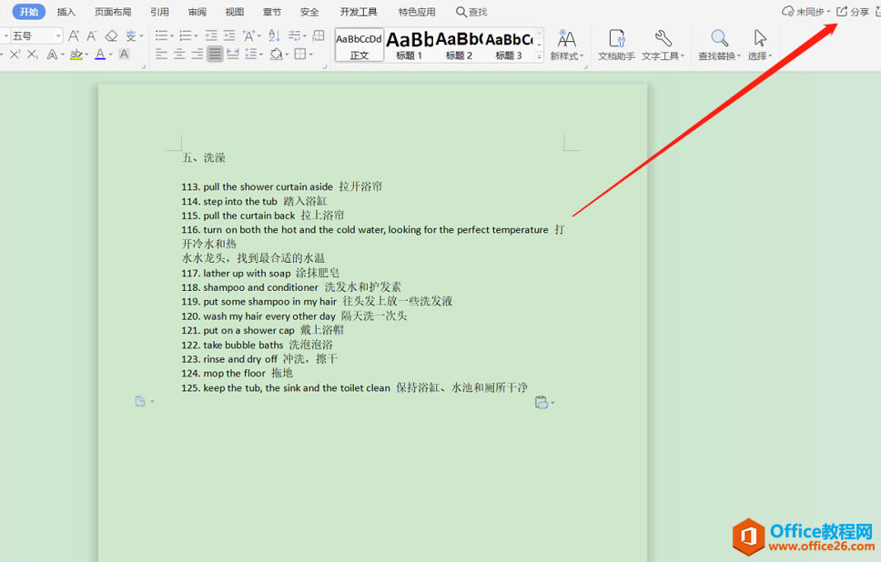The height and width of the screenshot is (562, 881).
Task: Expand the highlight color dropdown arrow
Action: click(86, 55)
